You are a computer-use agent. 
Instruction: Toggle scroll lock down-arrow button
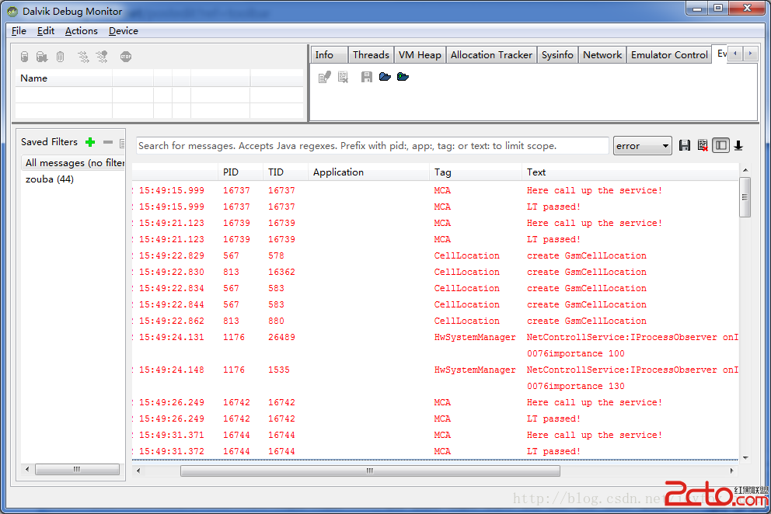coord(738,145)
